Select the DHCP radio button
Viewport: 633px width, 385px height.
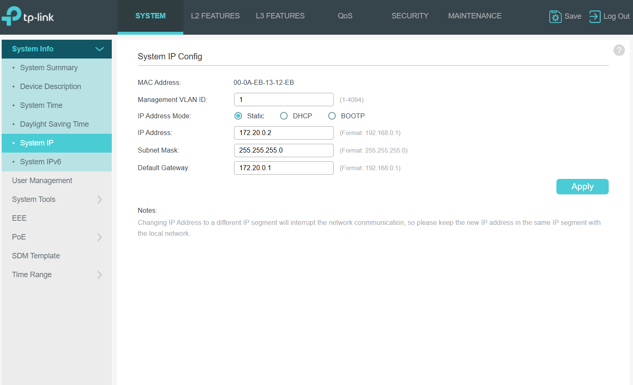click(284, 116)
